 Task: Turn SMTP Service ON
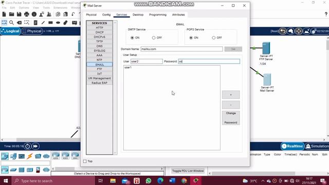click(132, 38)
